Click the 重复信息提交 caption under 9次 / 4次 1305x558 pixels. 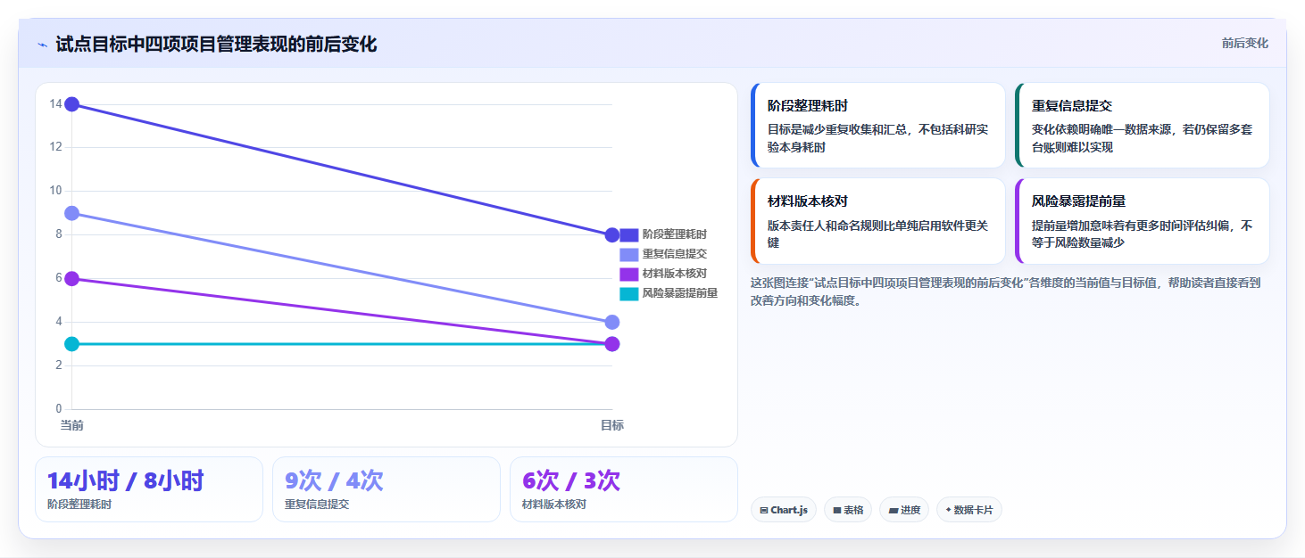pos(317,505)
